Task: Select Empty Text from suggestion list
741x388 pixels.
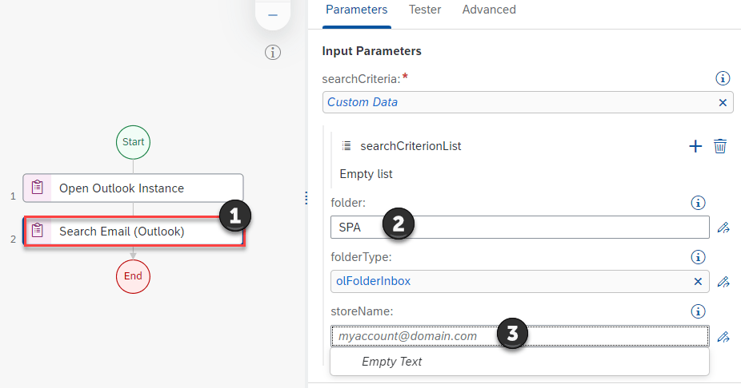Action: pos(392,362)
